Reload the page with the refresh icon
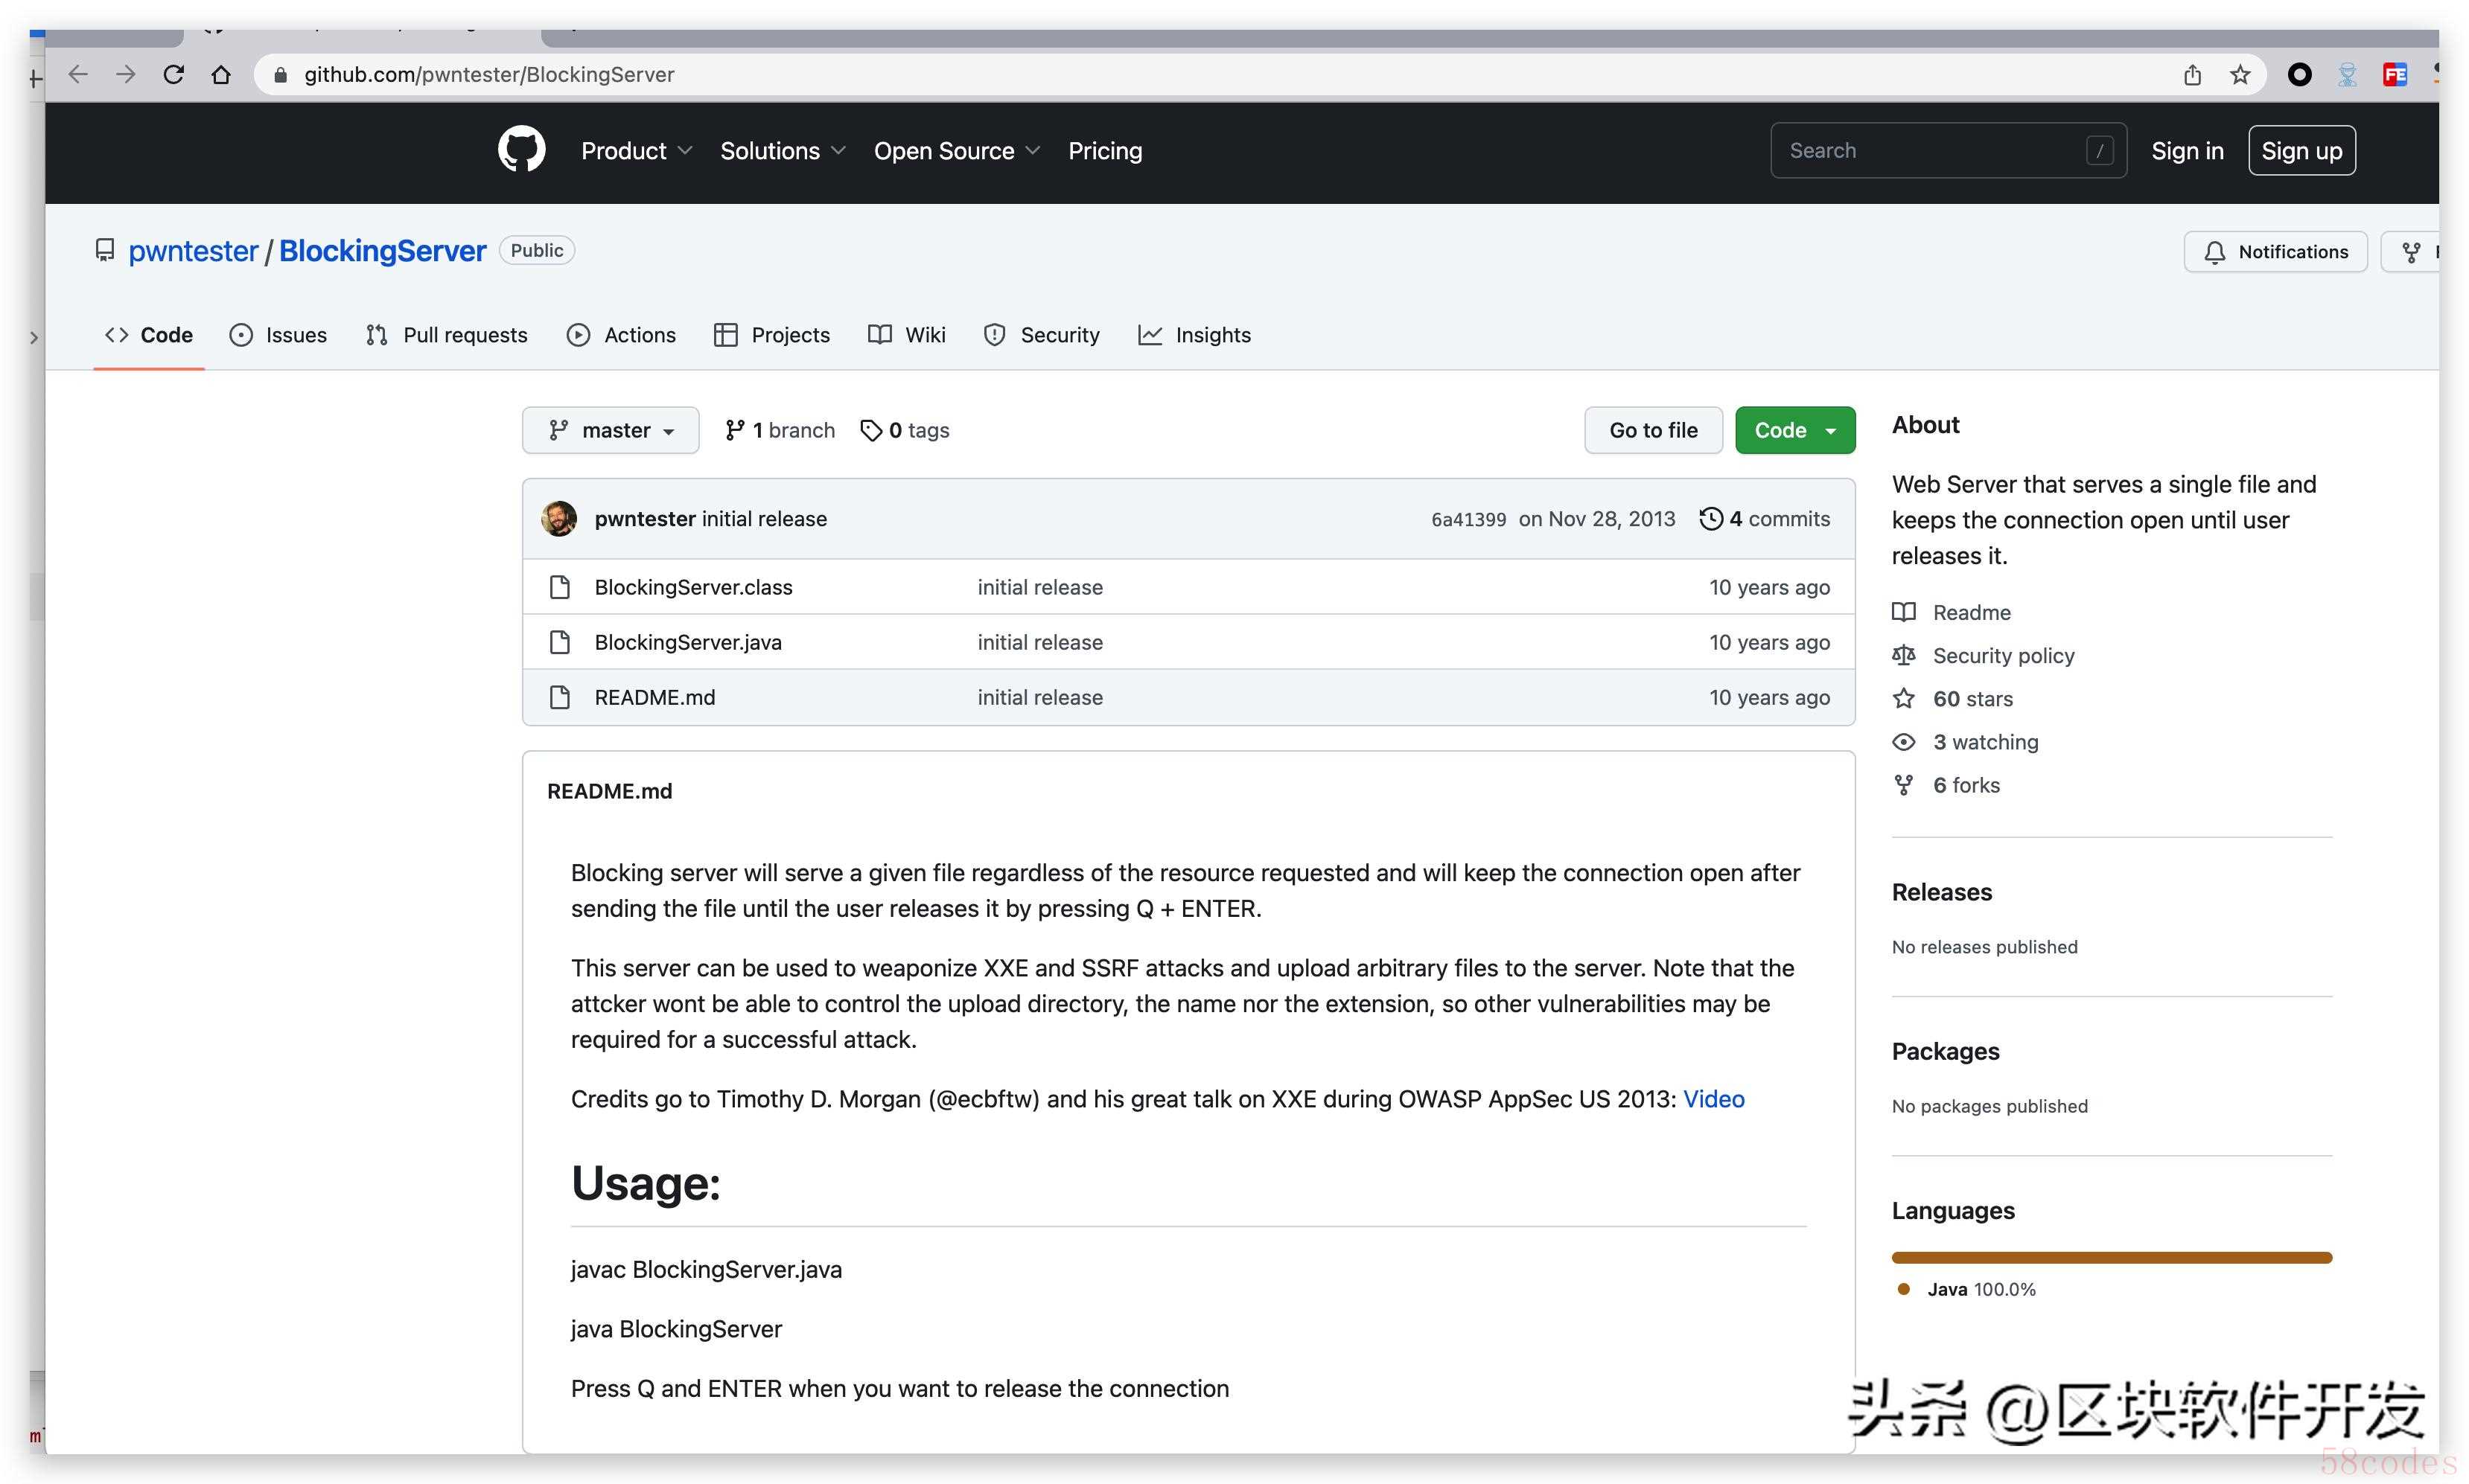Screen dimensions: 2469x1484 click(x=174, y=75)
